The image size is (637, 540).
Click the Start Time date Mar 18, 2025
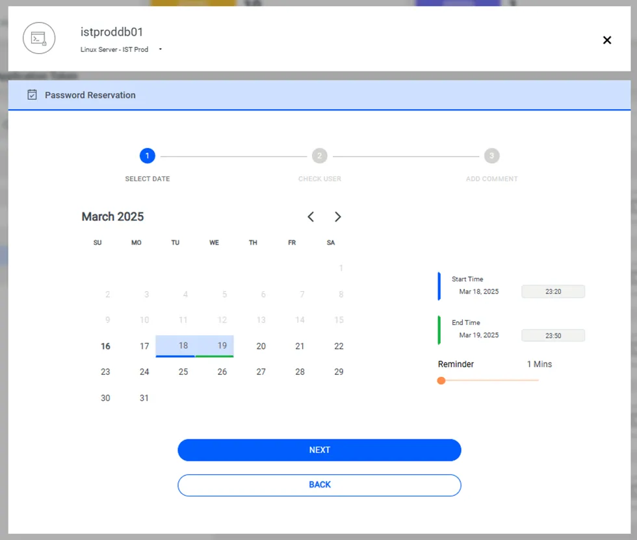pyautogui.click(x=478, y=292)
